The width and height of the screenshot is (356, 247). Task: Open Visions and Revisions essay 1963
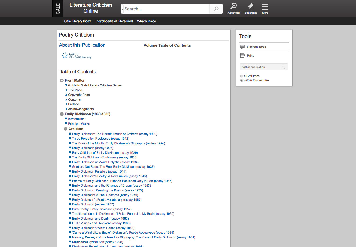[x=101, y=223]
